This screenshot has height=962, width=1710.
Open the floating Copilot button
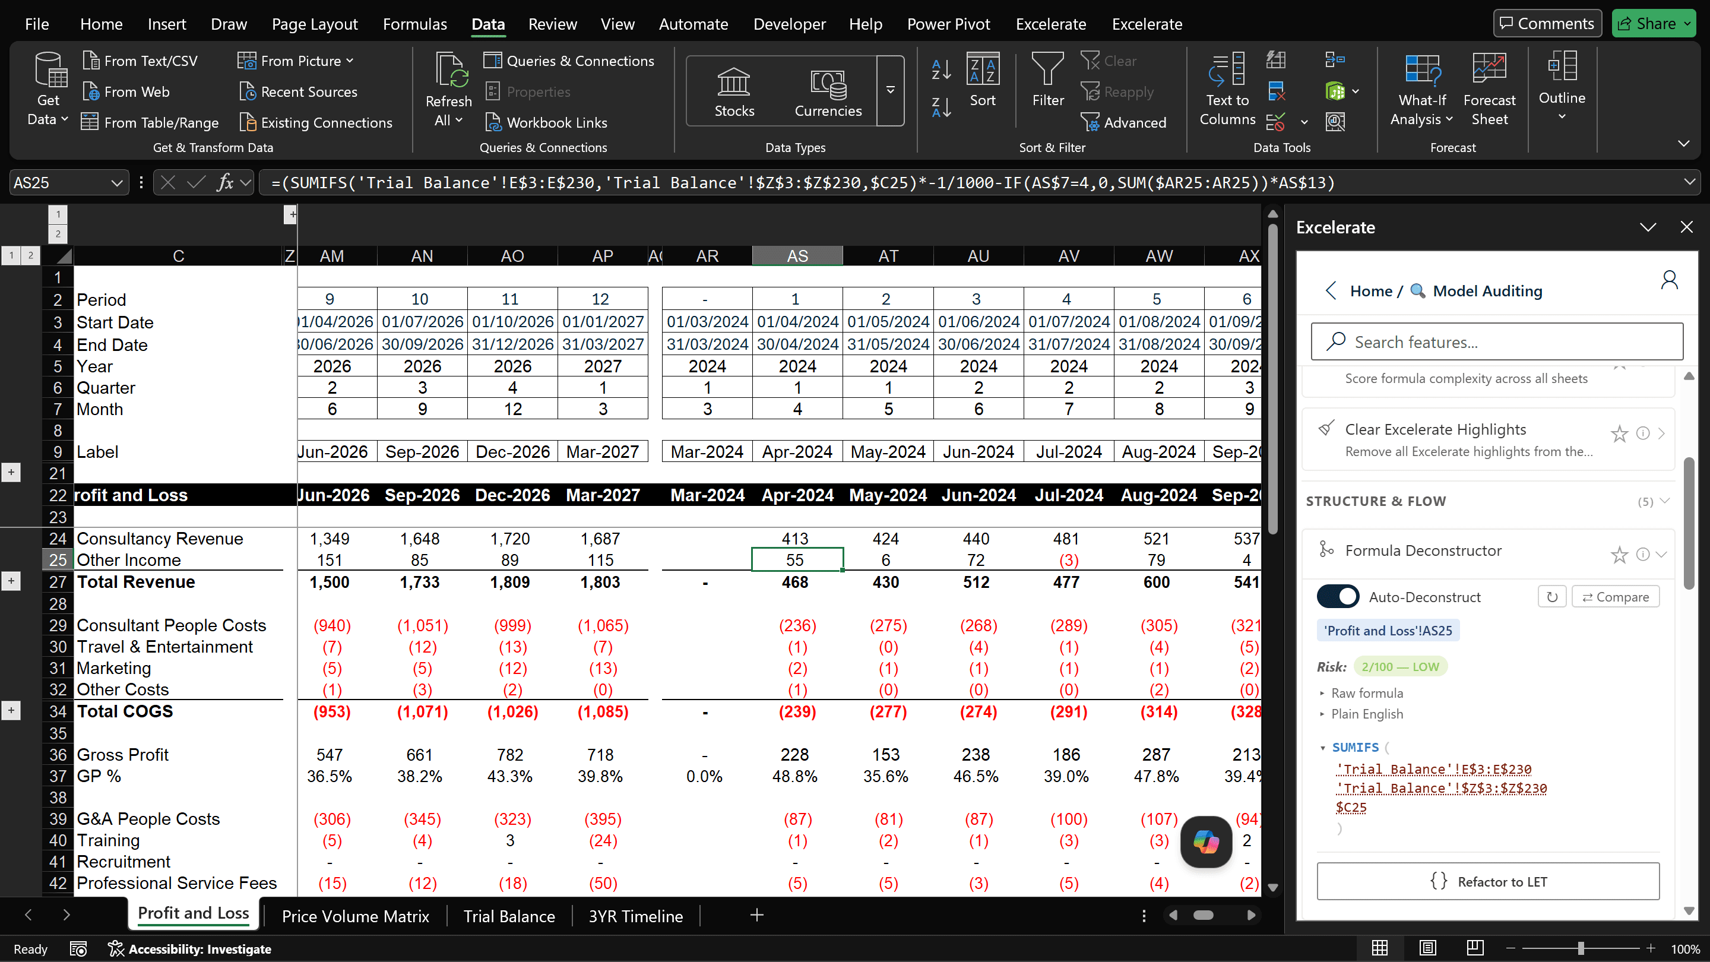click(1206, 841)
